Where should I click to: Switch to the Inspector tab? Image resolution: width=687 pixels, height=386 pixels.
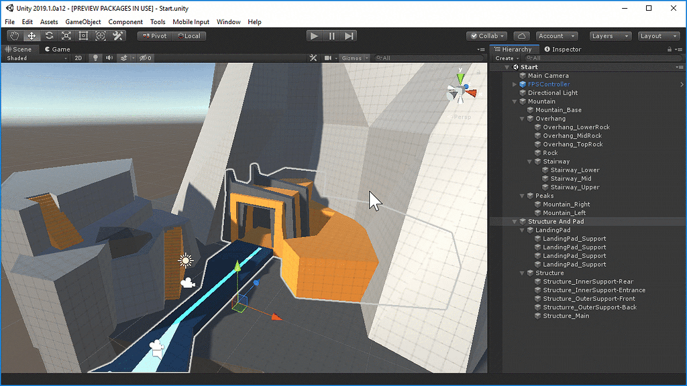563,50
